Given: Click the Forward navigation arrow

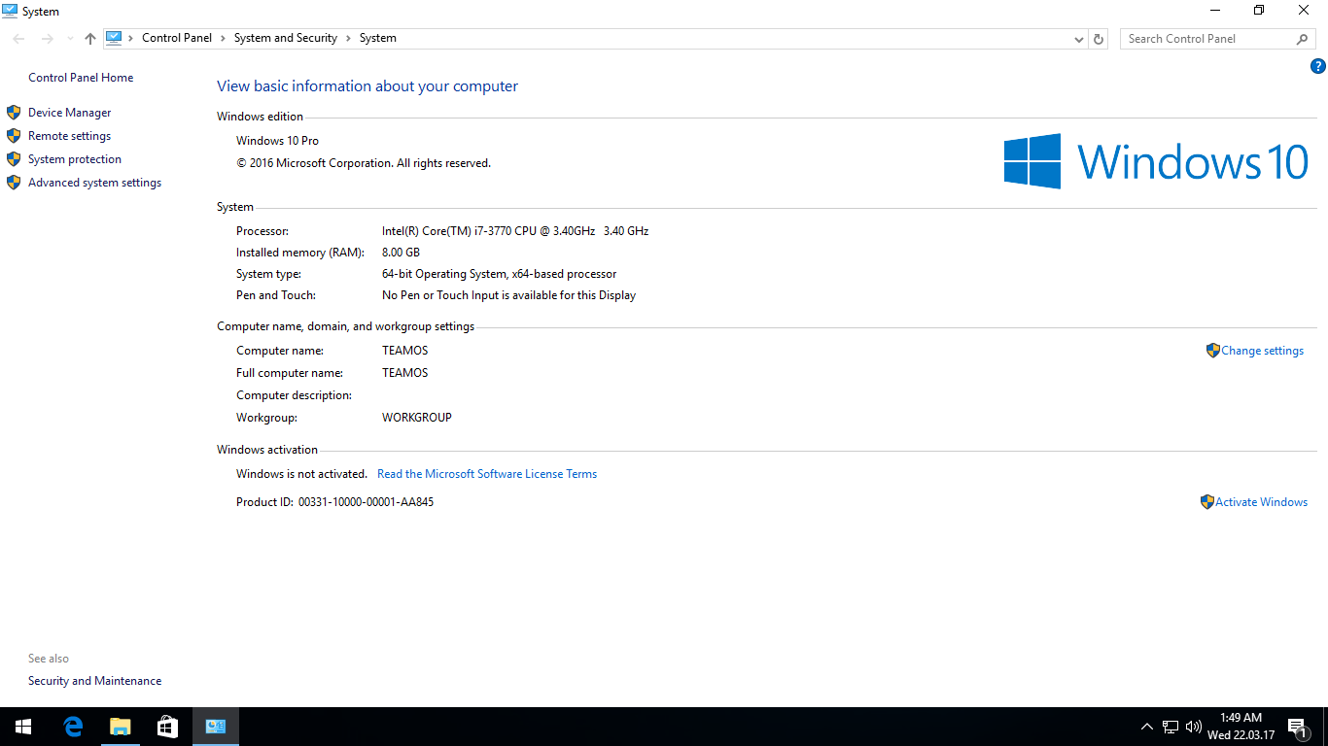Looking at the screenshot, I should point(47,39).
